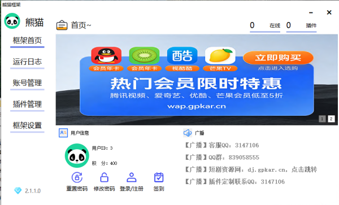The image size is (339, 205).
Task: Open 框架设置 settings tab
Action: pos(27,125)
